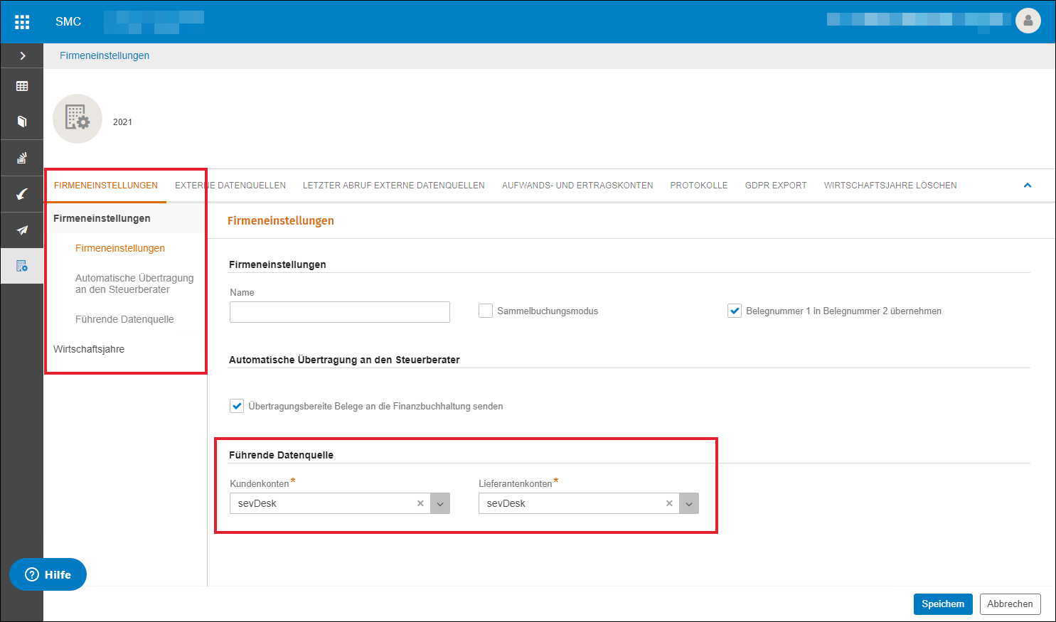1056x622 pixels.
Task: Switch to the Firmeneinstellungen tab
Action: pyautogui.click(x=106, y=186)
